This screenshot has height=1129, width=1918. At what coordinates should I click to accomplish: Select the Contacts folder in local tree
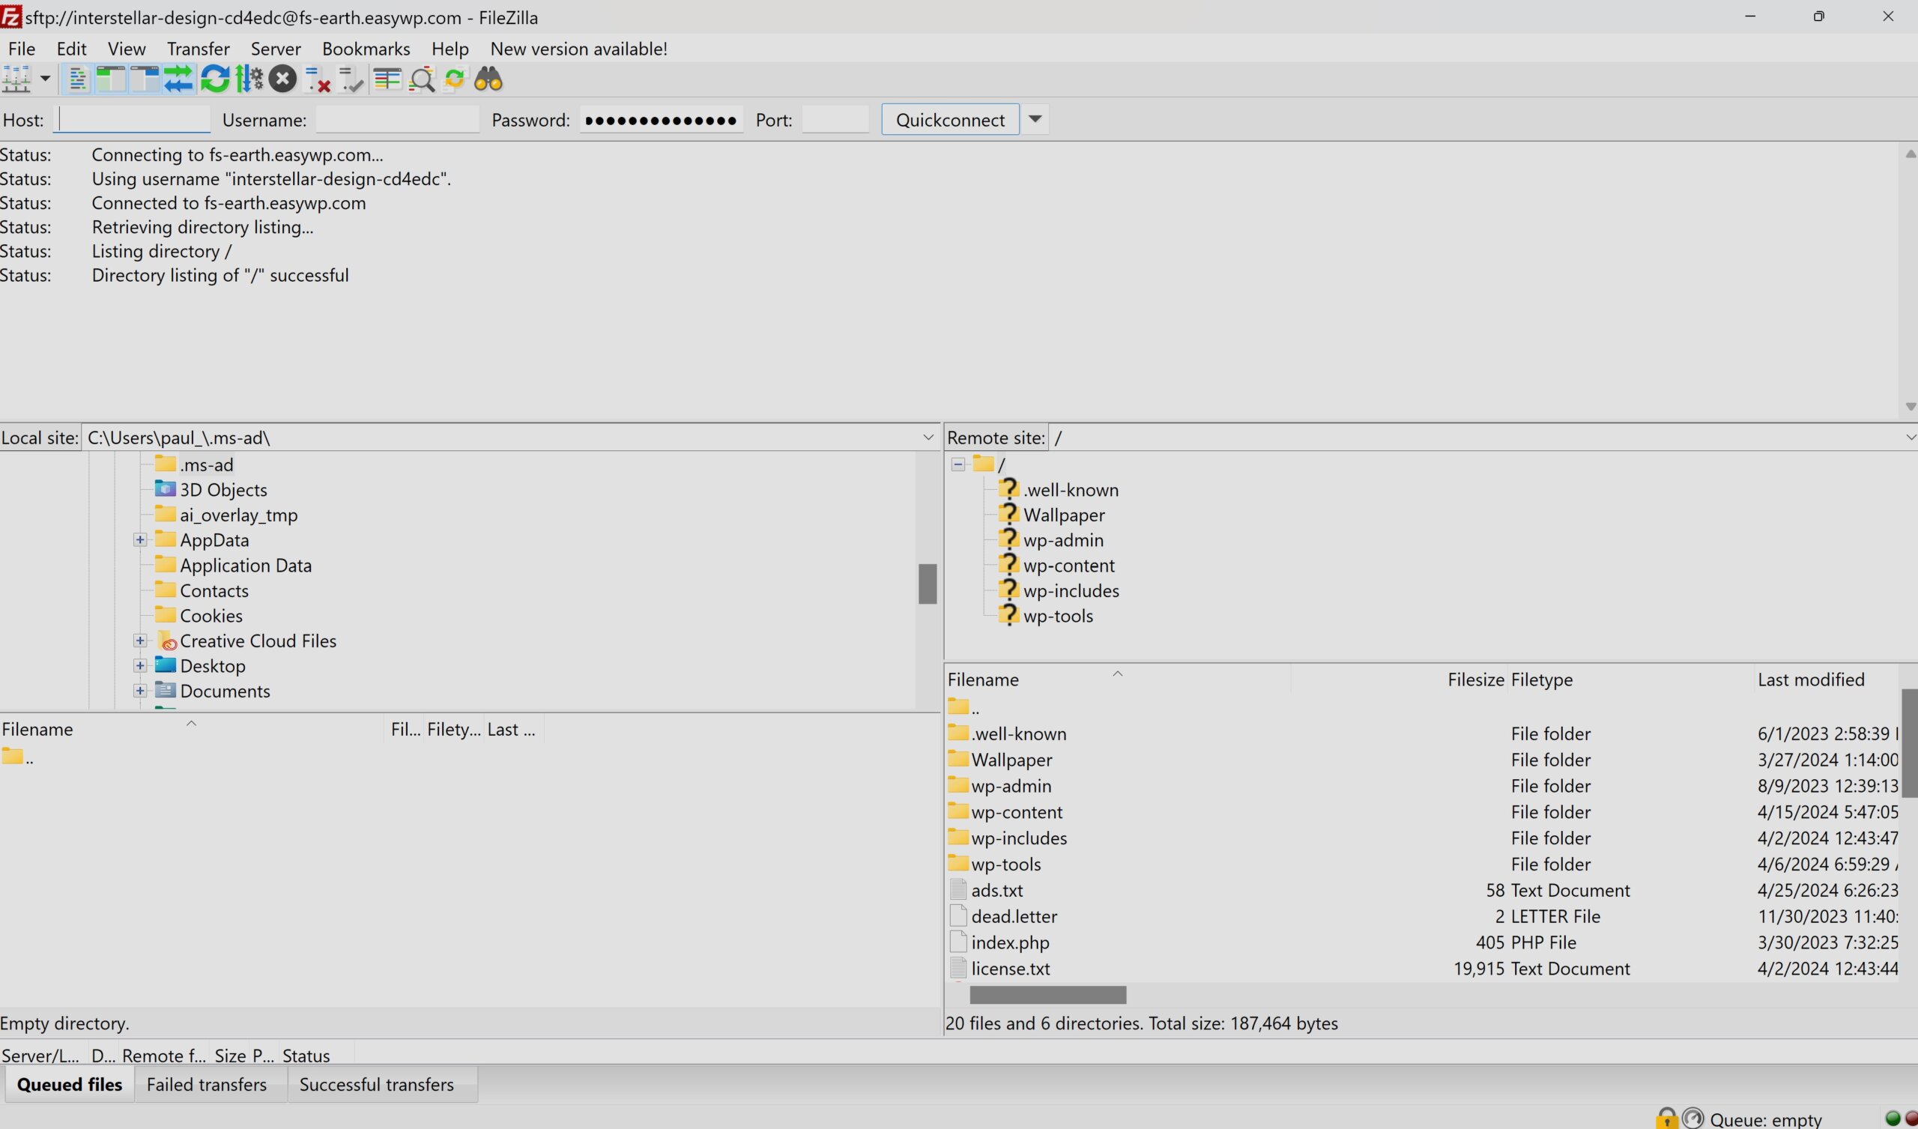pyautogui.click(x=202, y=591)
